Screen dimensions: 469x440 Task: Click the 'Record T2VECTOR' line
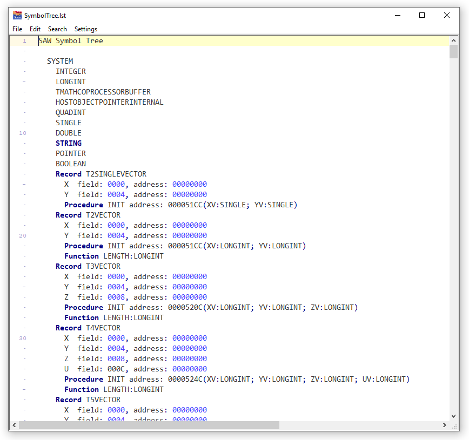[88, 215]
